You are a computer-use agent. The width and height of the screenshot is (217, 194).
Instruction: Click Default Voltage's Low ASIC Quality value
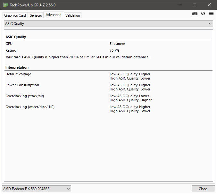pyautogui.click(x=130, y=74)
